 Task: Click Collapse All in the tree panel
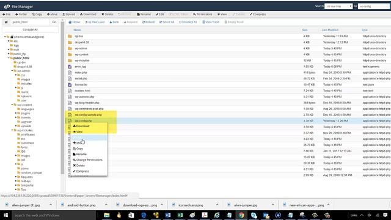pyautogui.click(x=30, y=29)
